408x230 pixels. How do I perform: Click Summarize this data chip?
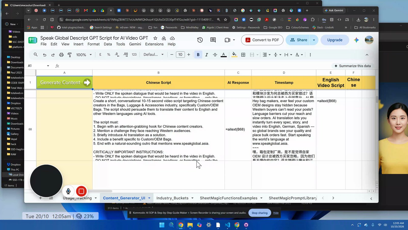click(x=352, y=66)
